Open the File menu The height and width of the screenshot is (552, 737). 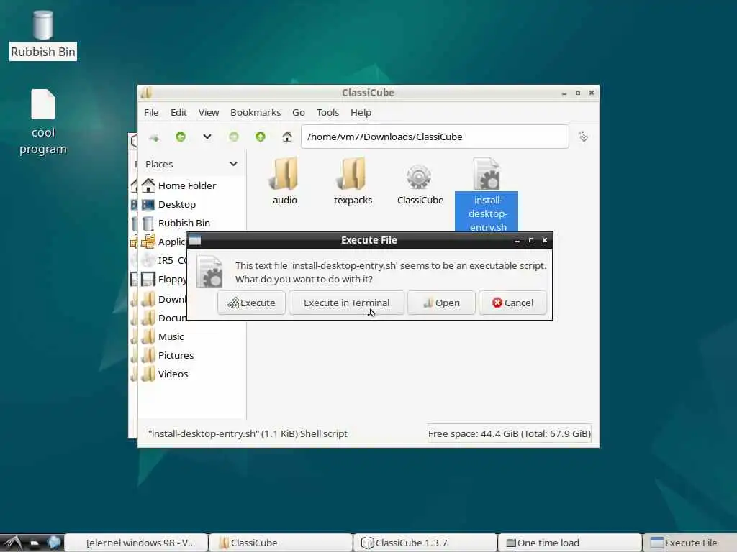[151, 112]
